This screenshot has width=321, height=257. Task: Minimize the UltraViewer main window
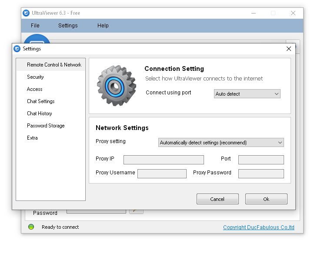254,13
